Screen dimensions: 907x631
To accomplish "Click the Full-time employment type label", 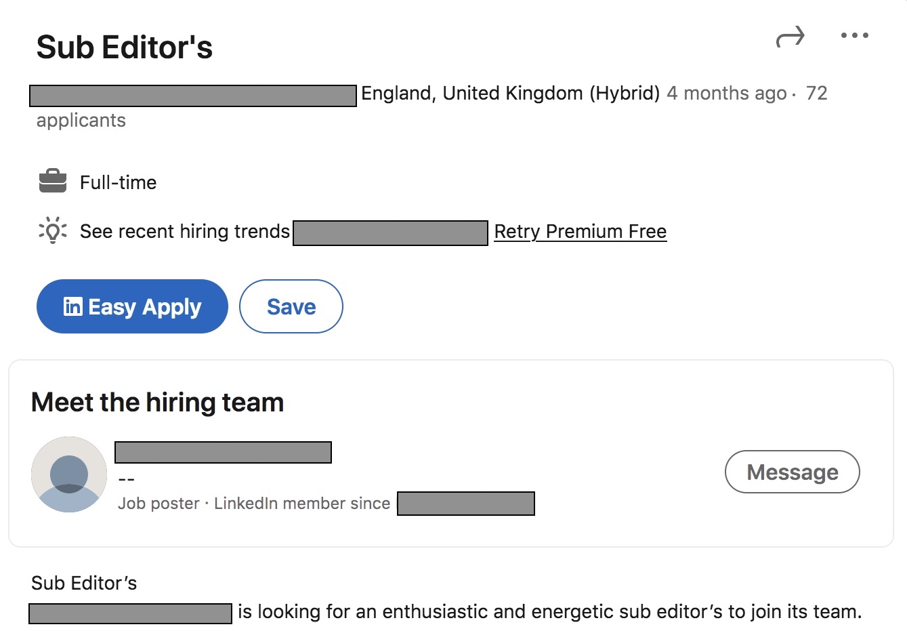I will point(118,182).
